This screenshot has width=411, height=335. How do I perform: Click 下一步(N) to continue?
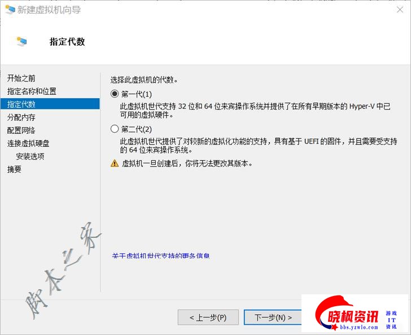point(273,317)
